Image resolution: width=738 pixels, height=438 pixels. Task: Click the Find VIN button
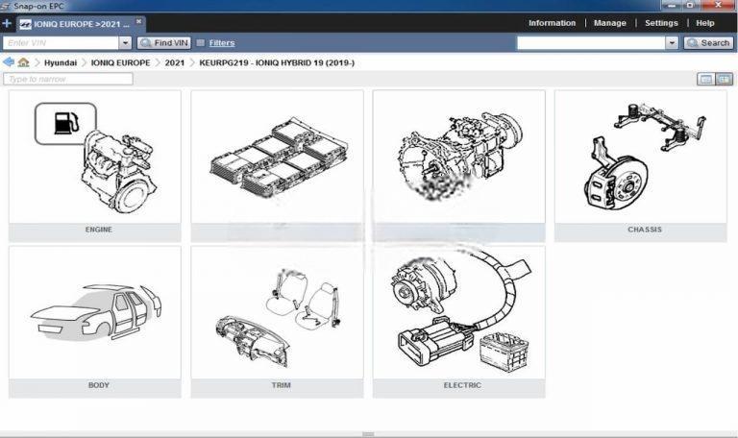pos(163,43)
